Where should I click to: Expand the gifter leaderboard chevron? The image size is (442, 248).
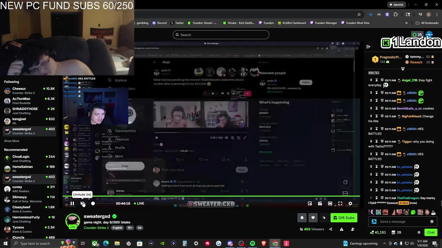403,69
